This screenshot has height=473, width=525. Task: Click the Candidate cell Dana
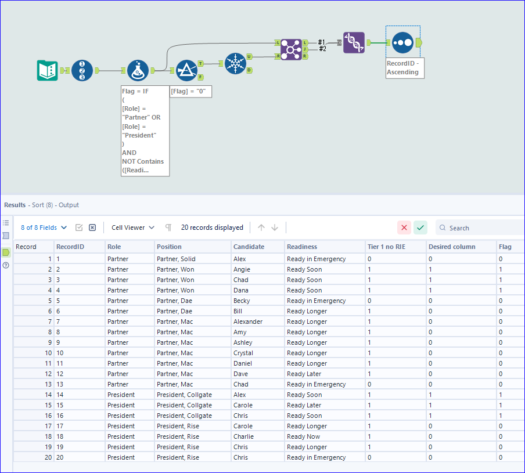pyautogui.click(x=258, y=290)
